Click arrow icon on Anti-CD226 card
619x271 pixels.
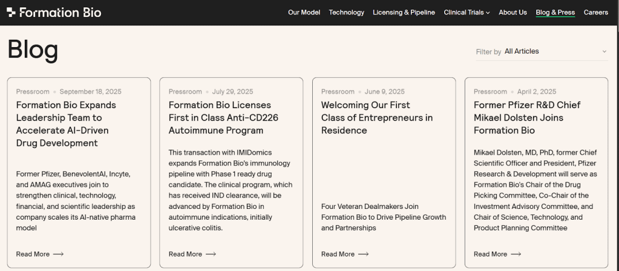(x=211, y=254)
